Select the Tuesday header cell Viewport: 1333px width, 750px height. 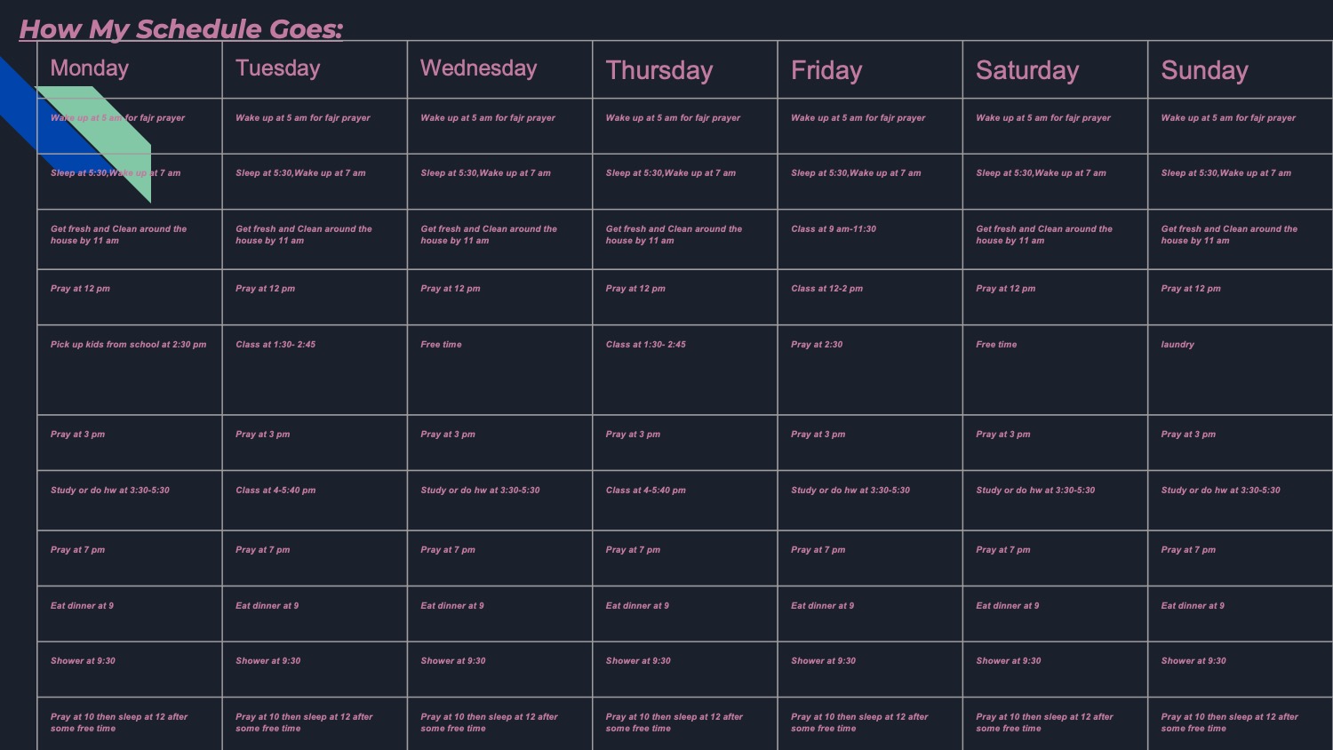pyautogui.click(x=277, y=68)
